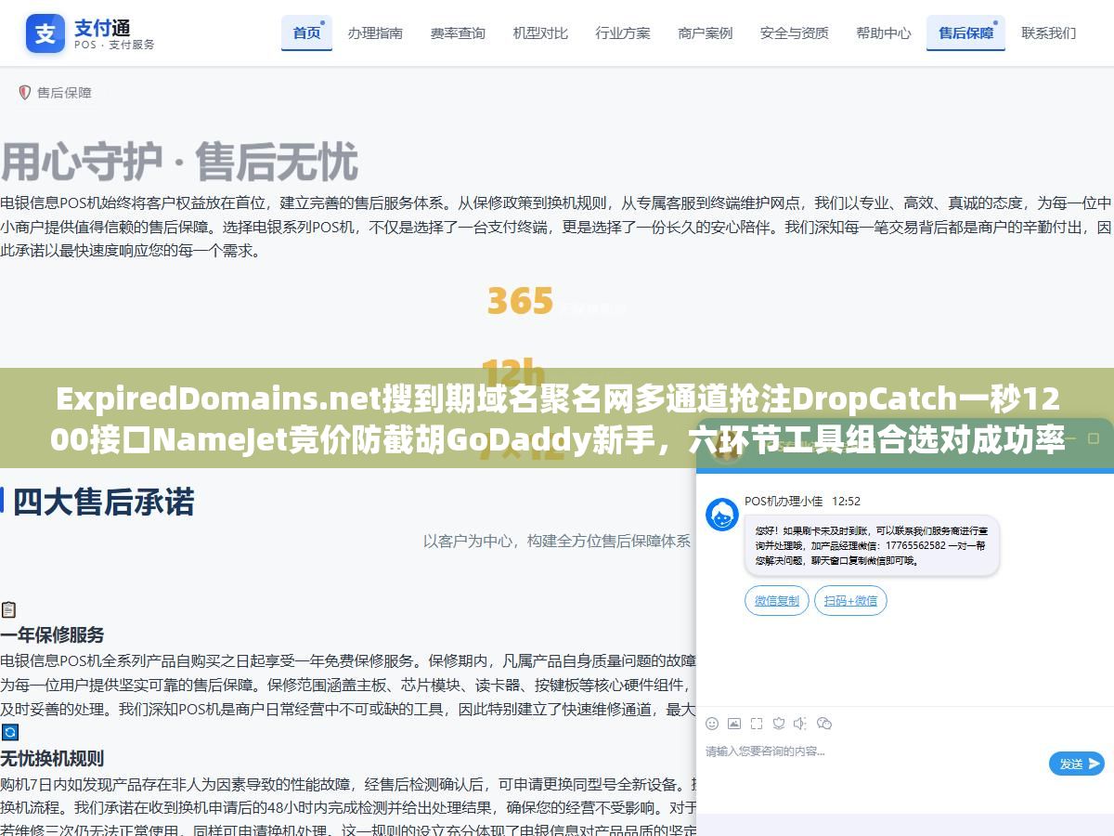Open the 首页 nav tab
The width and height of the screenshot is (1114, 836).
pos(306,33)
